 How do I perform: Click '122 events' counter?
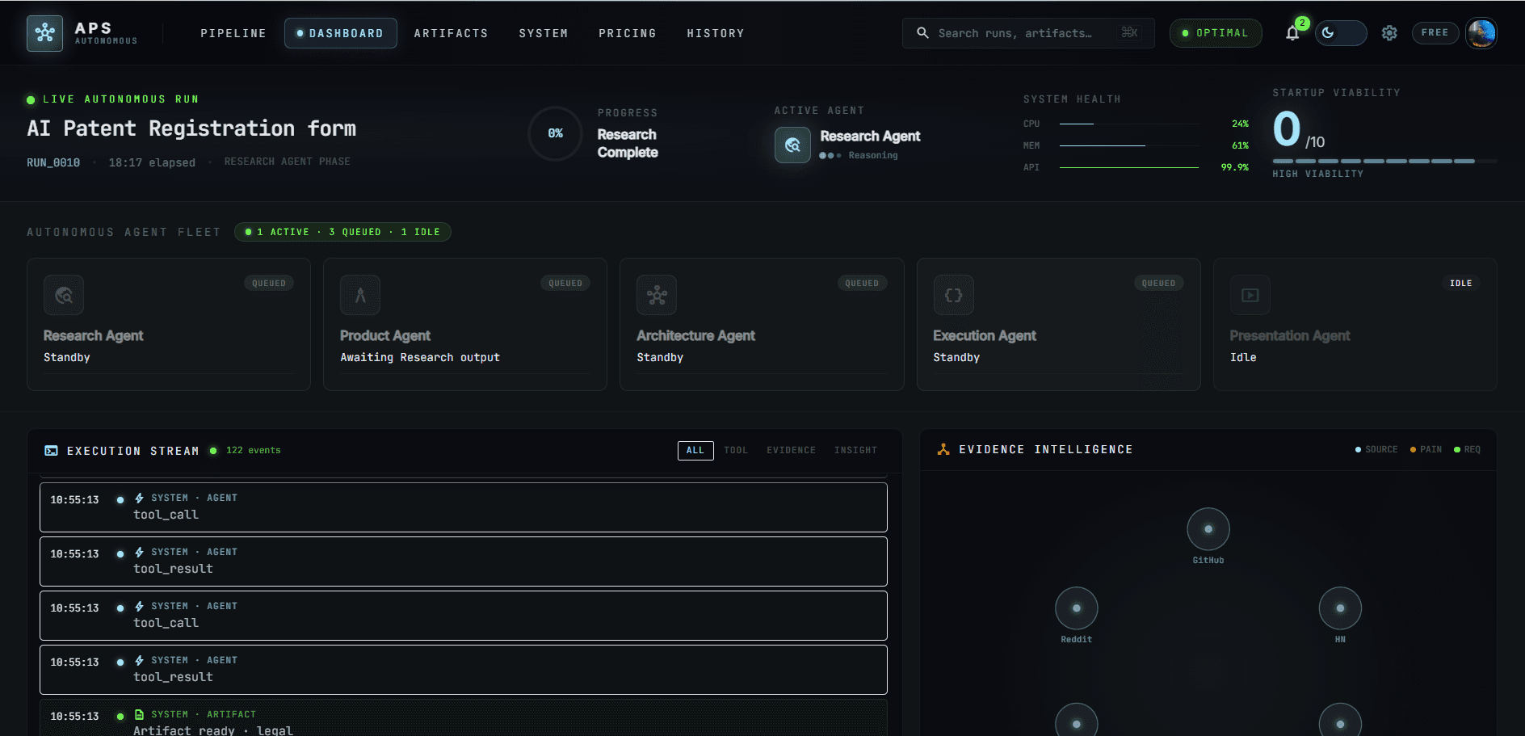click(254, 451)
